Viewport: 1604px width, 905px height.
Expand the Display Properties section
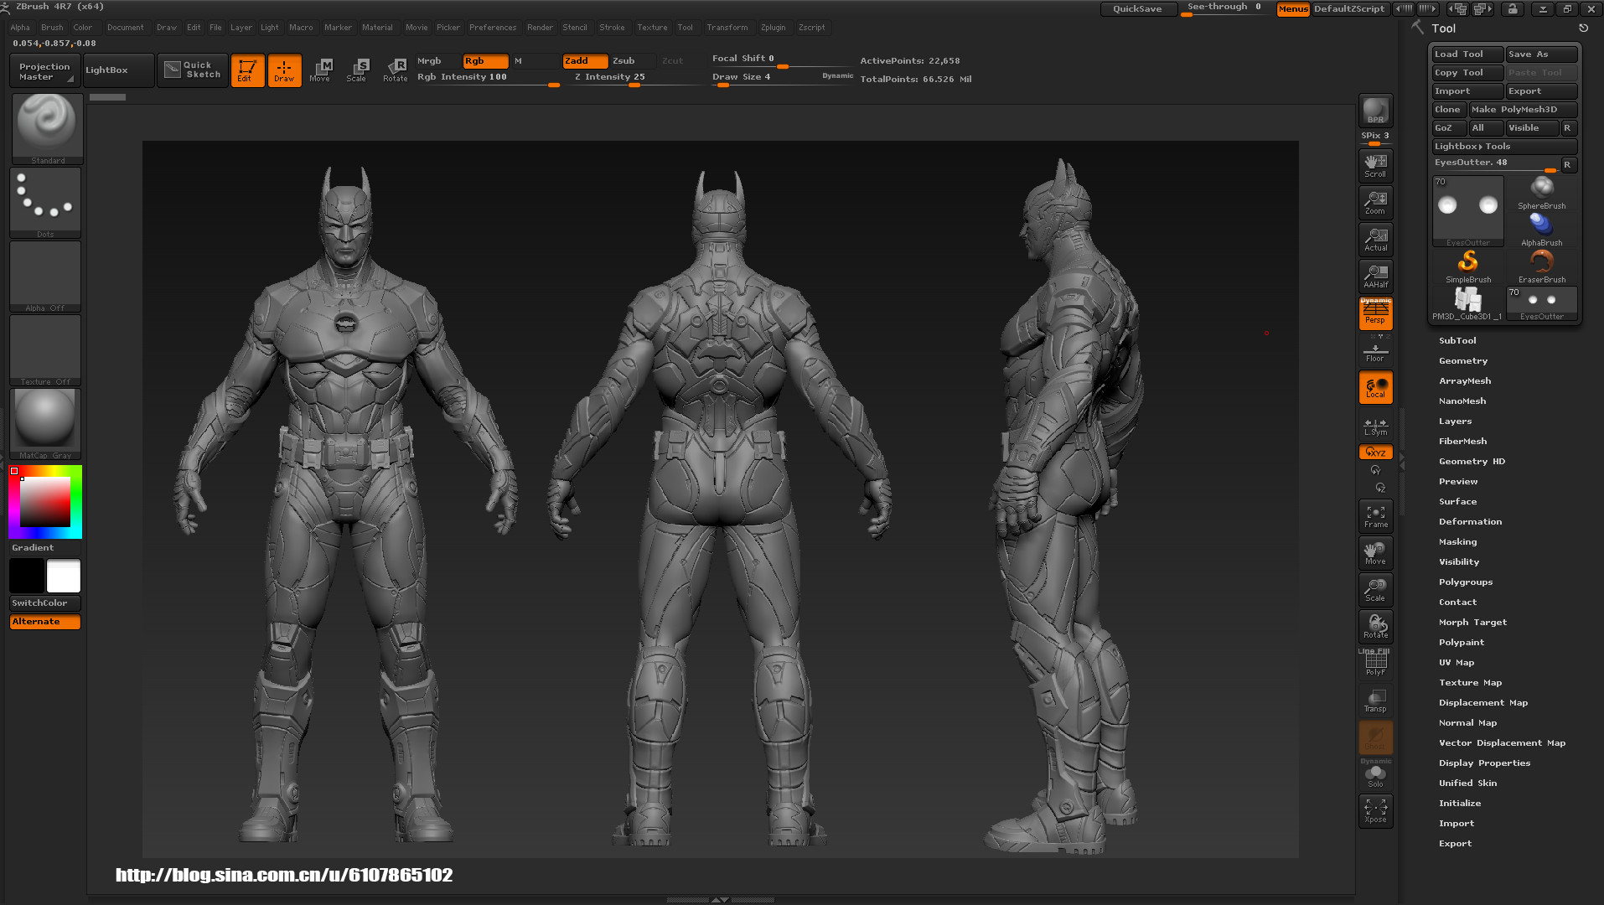pyautogui.click(x=1484, y=763)
